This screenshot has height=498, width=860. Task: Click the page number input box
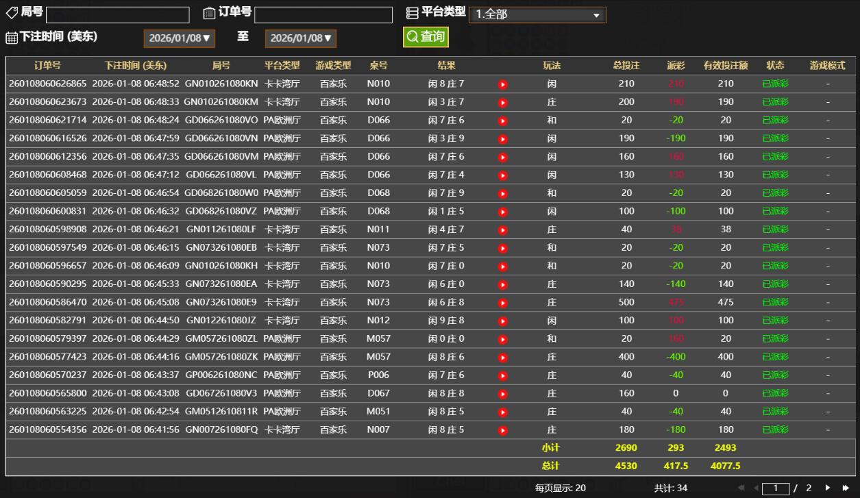776,488
